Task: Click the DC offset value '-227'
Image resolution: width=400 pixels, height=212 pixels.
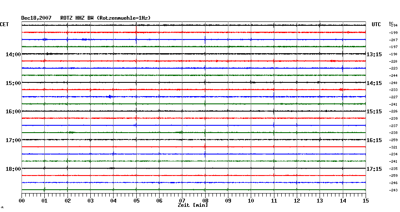Action: point(394,97)
